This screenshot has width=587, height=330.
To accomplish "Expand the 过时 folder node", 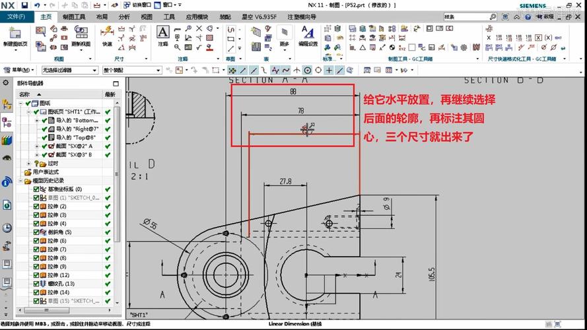I will (29, 164).
